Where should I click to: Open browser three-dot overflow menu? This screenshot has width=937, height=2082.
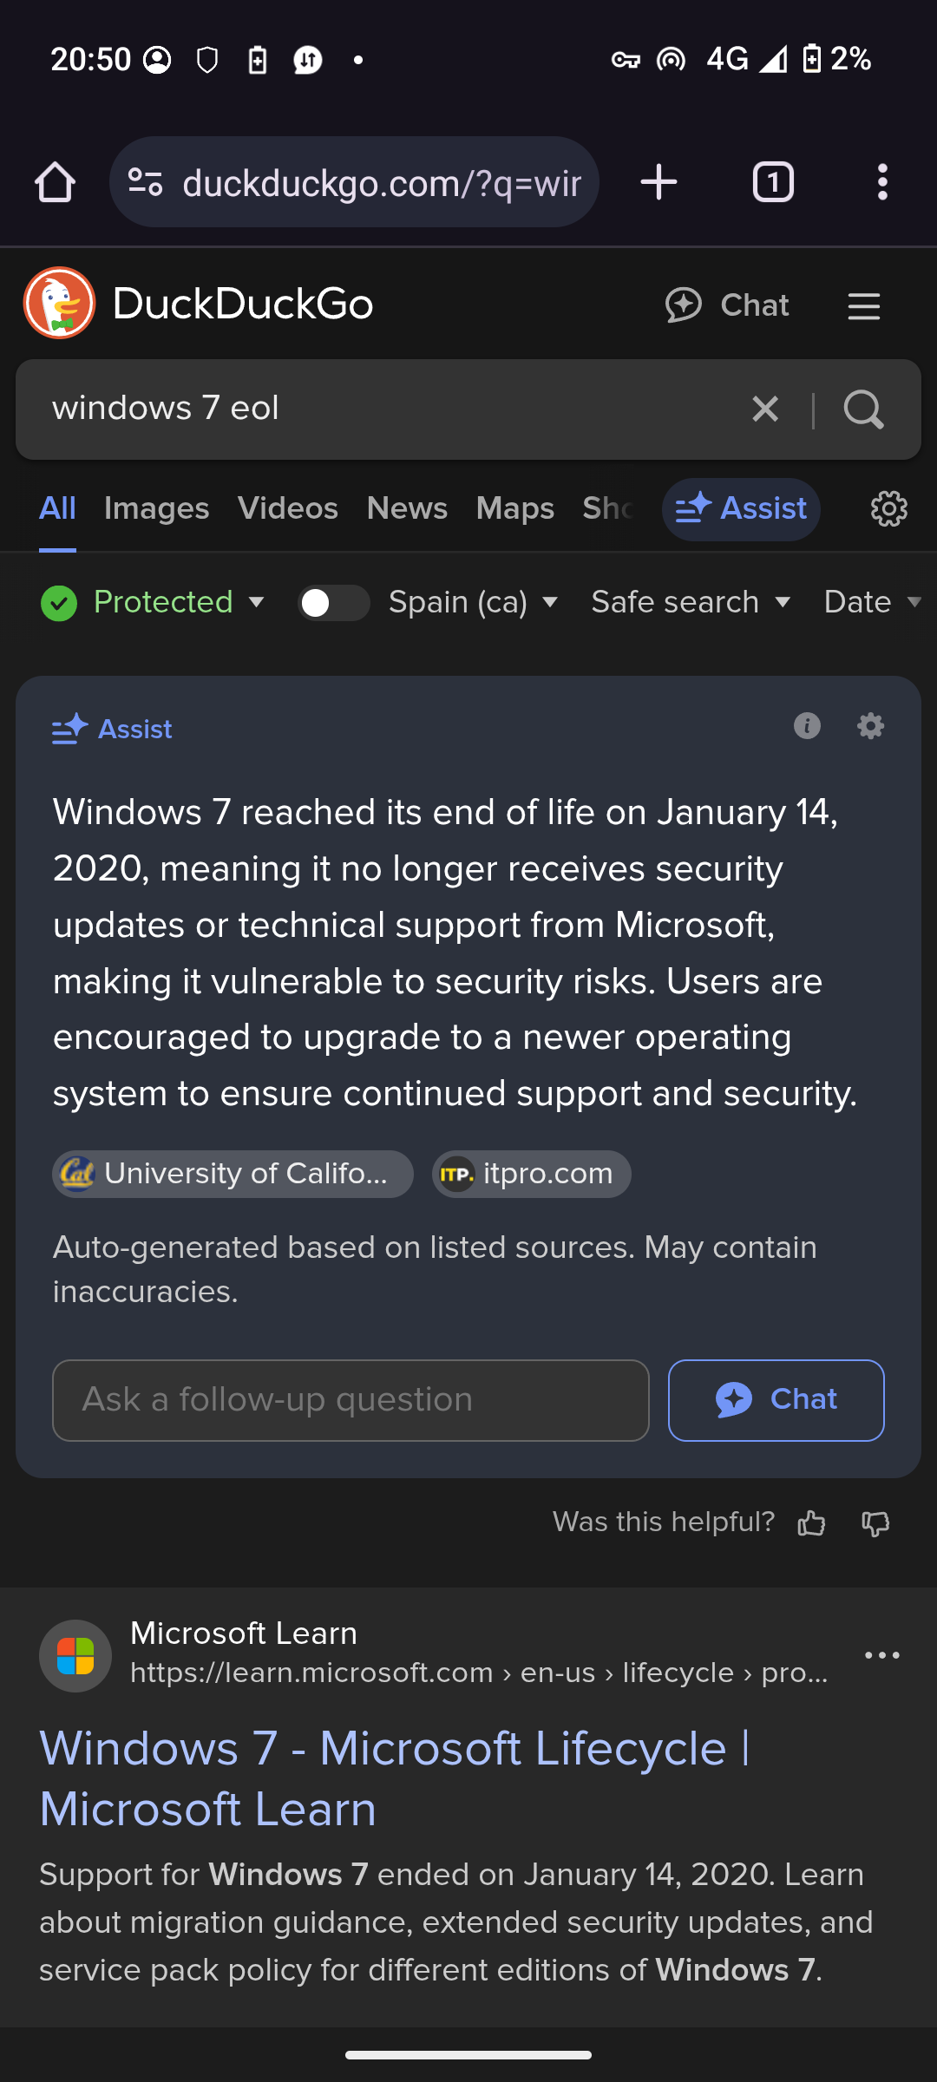point(882,182)
